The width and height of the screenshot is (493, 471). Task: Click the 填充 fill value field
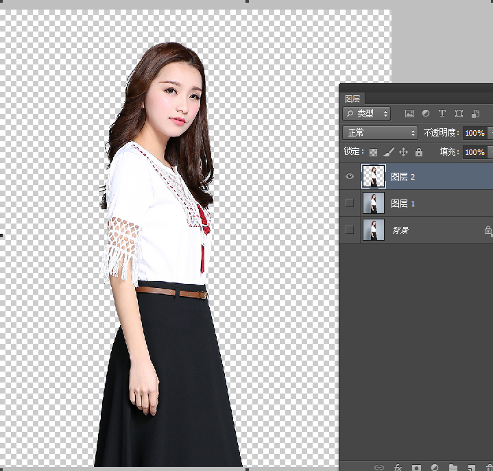pyautogui.click(x=474, y=152)
